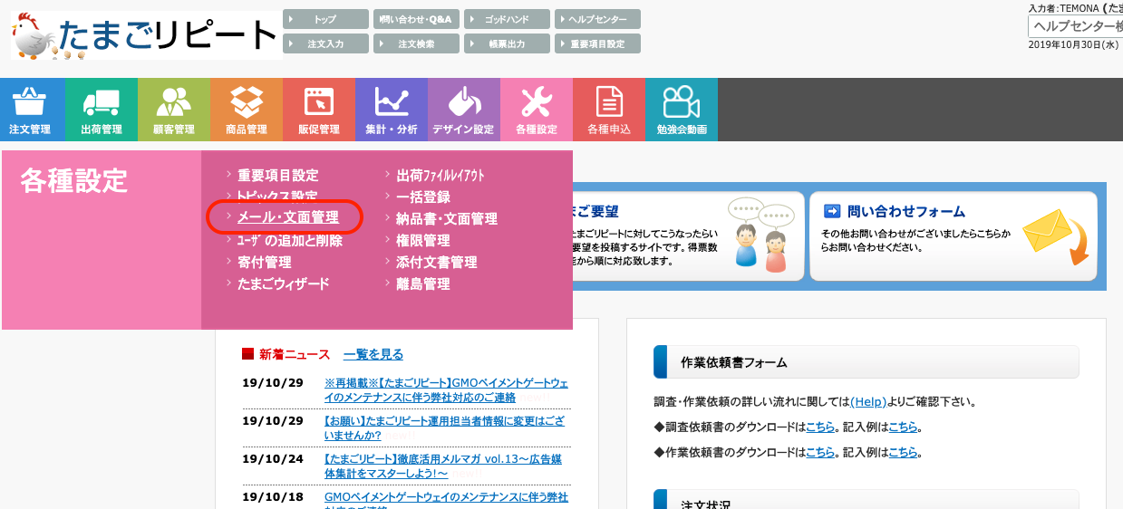
Task: Open 重要項目設定 header button
Action: click(597, 43)
